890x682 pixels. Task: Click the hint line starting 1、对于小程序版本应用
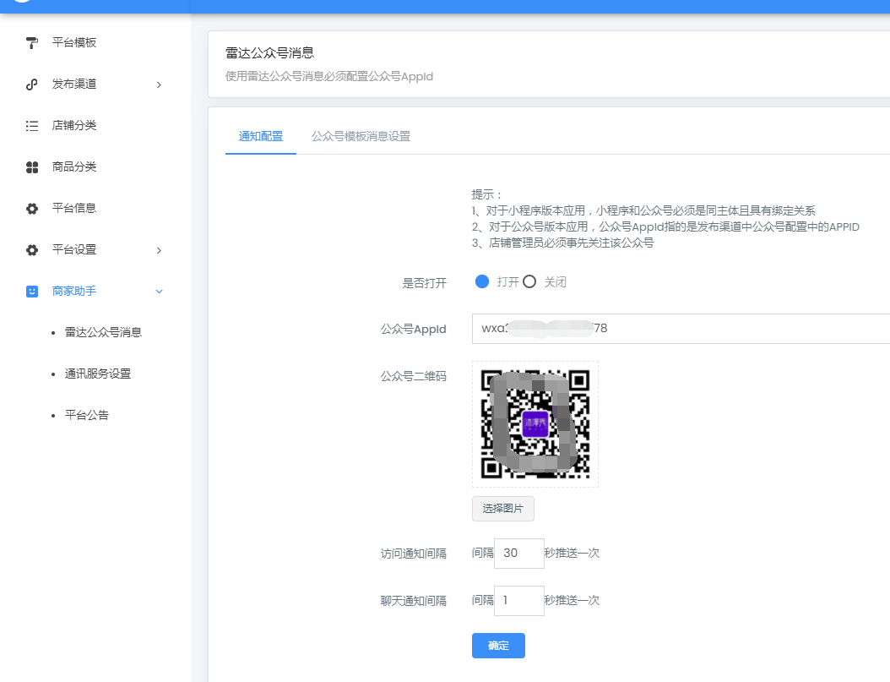coord(643,210)
